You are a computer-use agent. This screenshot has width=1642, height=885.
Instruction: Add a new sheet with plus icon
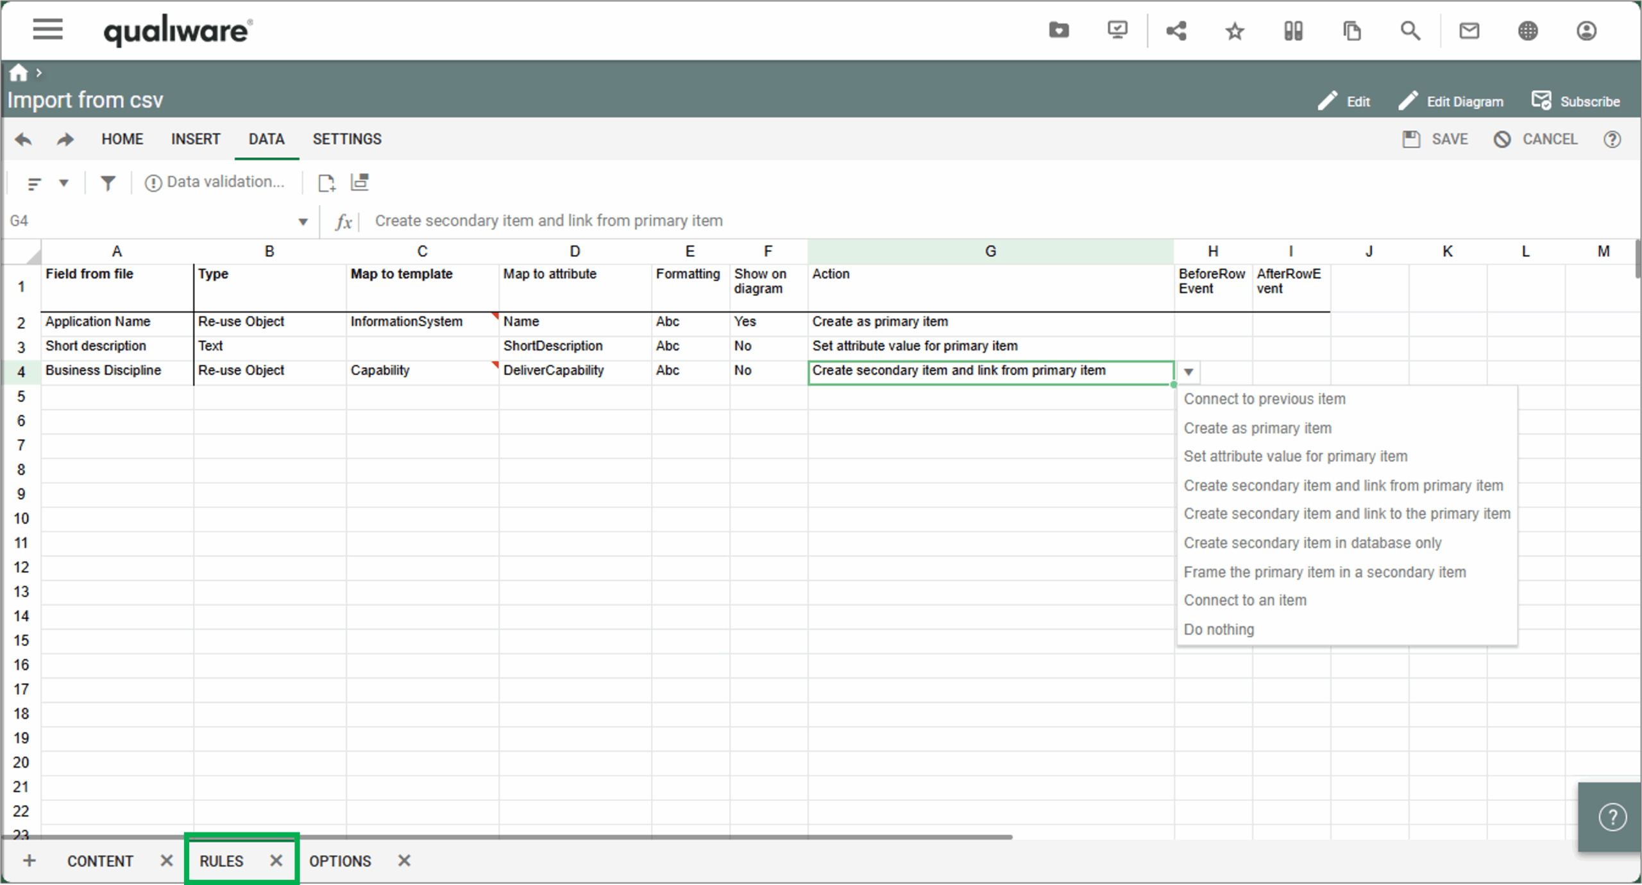click(29, 860)
